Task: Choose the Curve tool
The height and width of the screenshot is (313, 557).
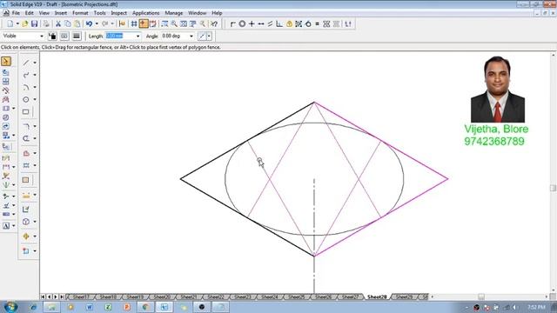Action: tap(26, 75)
